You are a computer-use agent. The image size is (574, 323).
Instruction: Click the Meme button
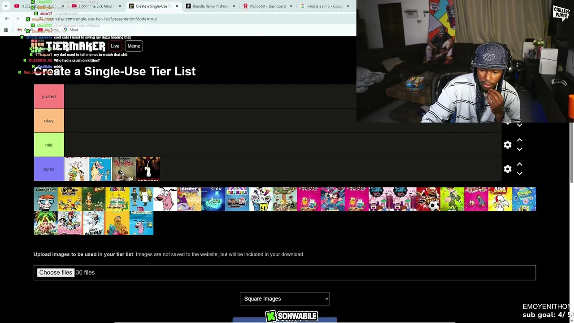(134, 46)
